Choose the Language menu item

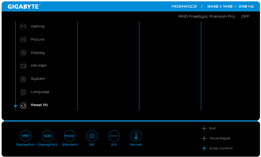(x=40, y=92)
